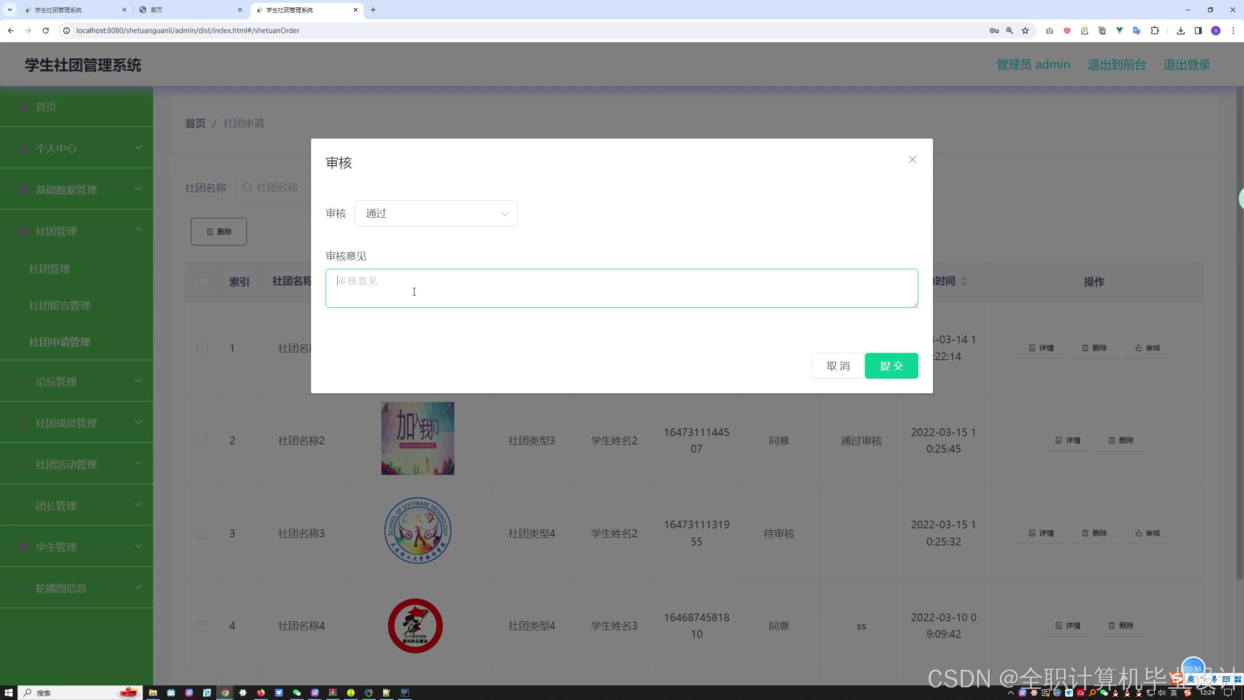Reload the page with the browser refresh icon

[46, 31]
